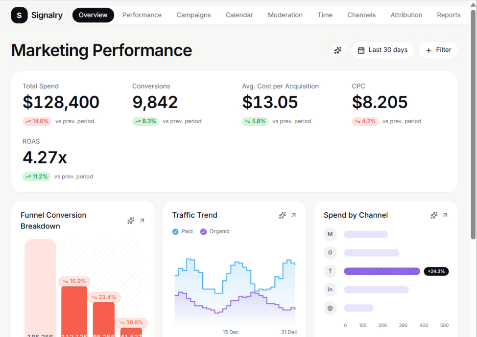
Task: Click the highlighted T channel spend bar
Action: tap(382, 271)
